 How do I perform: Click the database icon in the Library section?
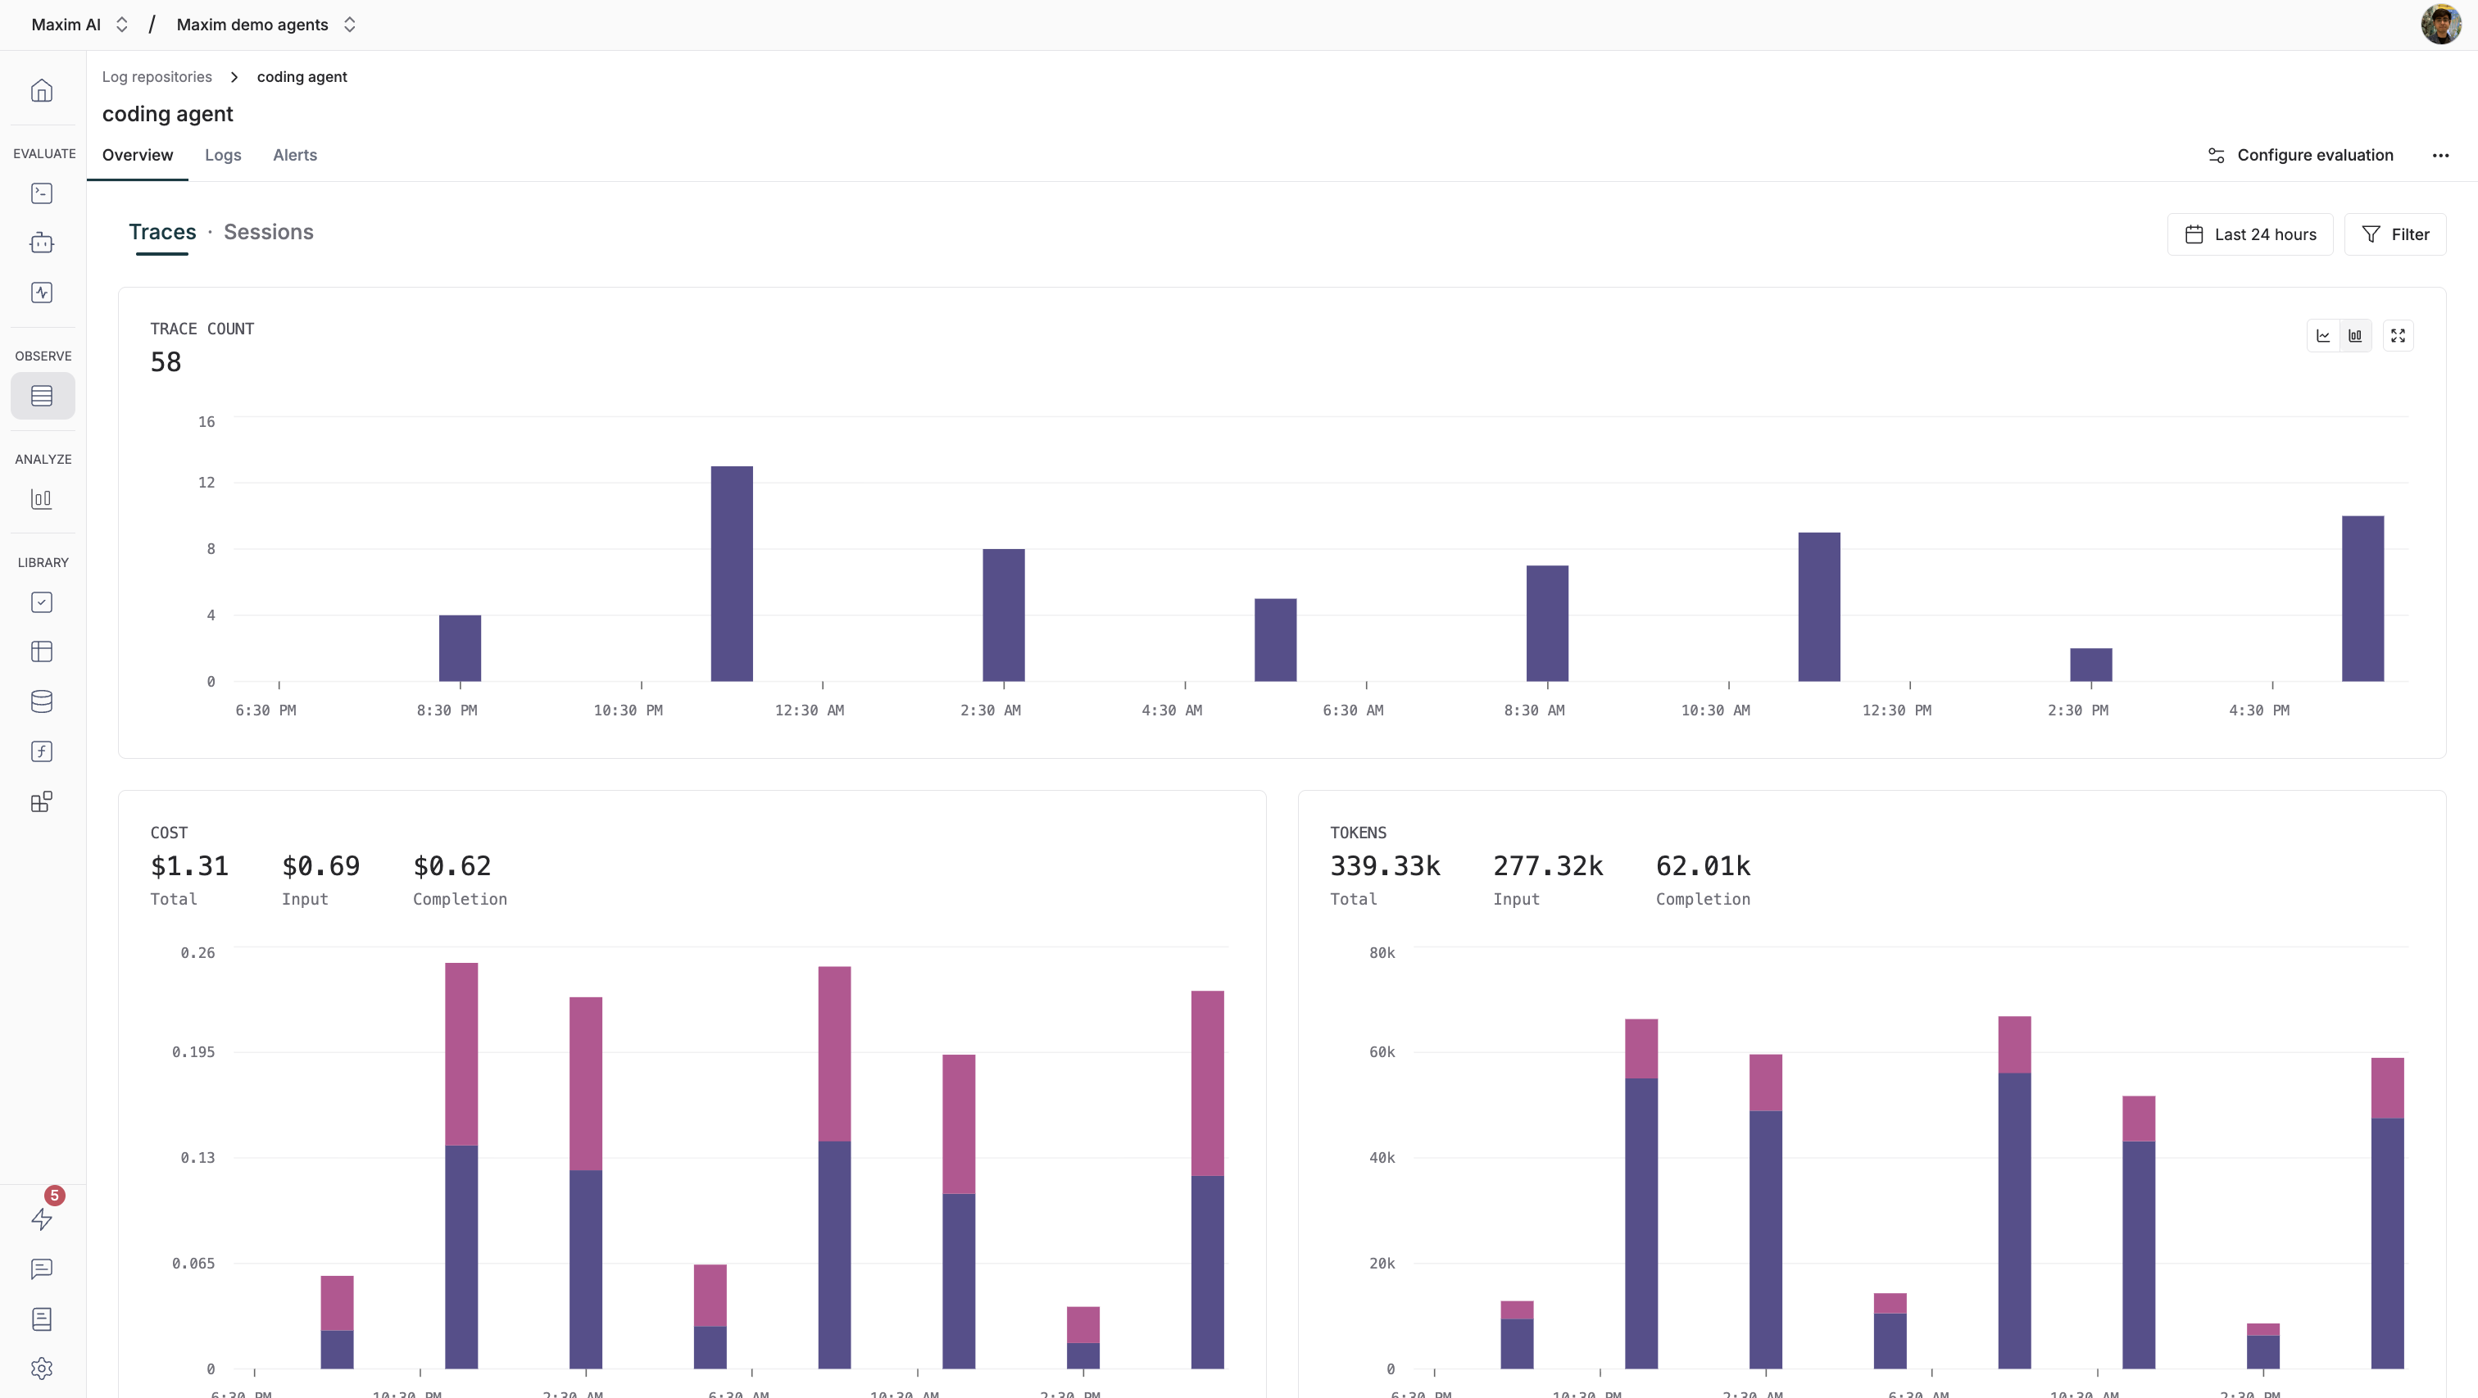pos(41,701)
